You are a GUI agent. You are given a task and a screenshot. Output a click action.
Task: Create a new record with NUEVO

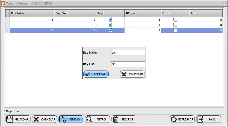tap(71, 119)
